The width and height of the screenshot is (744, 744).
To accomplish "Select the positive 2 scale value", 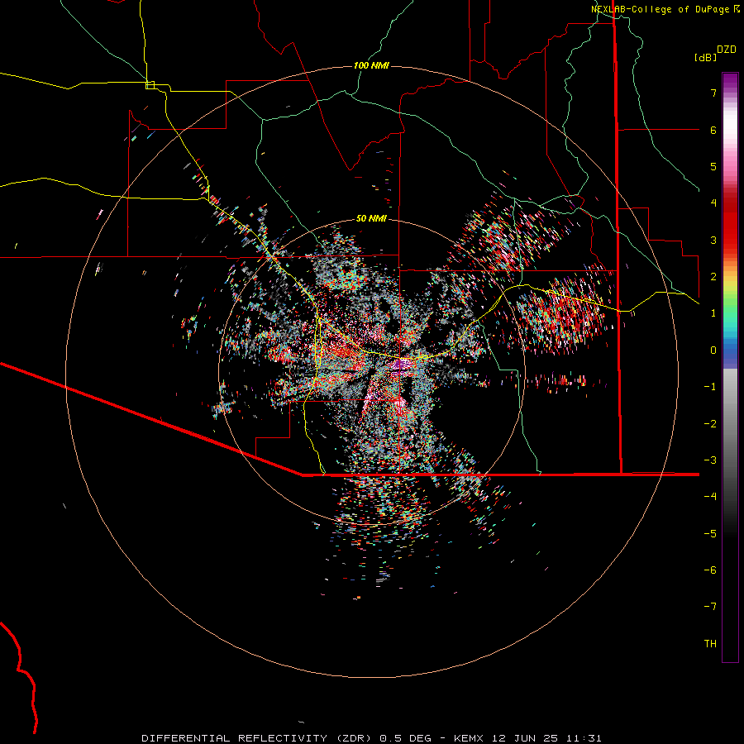I will [713, 277].
